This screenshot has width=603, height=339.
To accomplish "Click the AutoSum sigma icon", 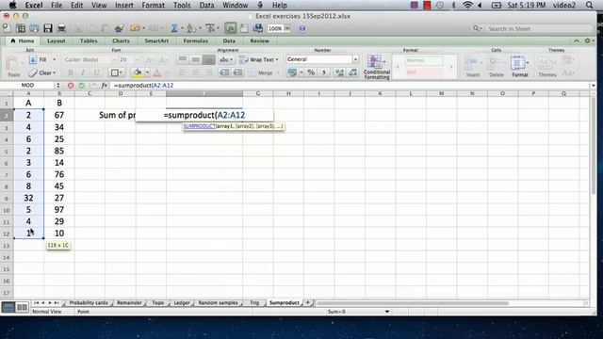I will 174,28.
